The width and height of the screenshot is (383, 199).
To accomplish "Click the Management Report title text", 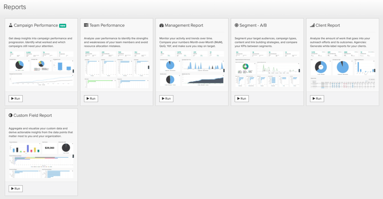I will click(184, 25).
